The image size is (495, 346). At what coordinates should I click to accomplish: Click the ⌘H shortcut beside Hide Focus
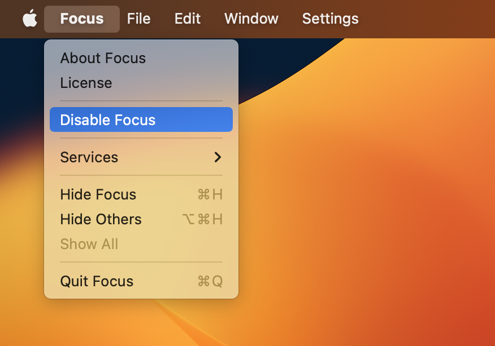coord(210,194)
